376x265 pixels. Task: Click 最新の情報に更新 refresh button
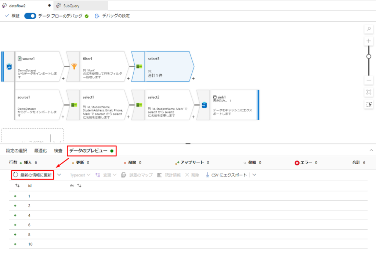(32, 175)
